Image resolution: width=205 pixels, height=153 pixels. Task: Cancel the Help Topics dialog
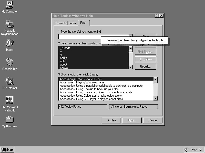(153, 120)
